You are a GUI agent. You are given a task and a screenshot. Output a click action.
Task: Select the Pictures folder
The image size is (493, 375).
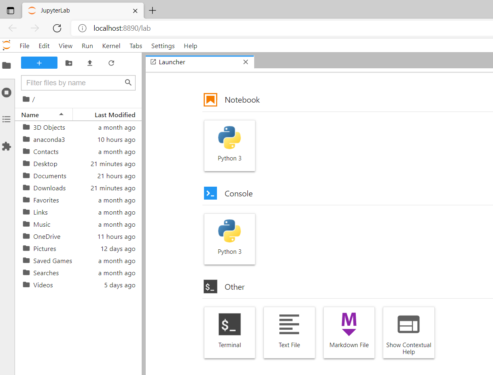coord(78,249)
